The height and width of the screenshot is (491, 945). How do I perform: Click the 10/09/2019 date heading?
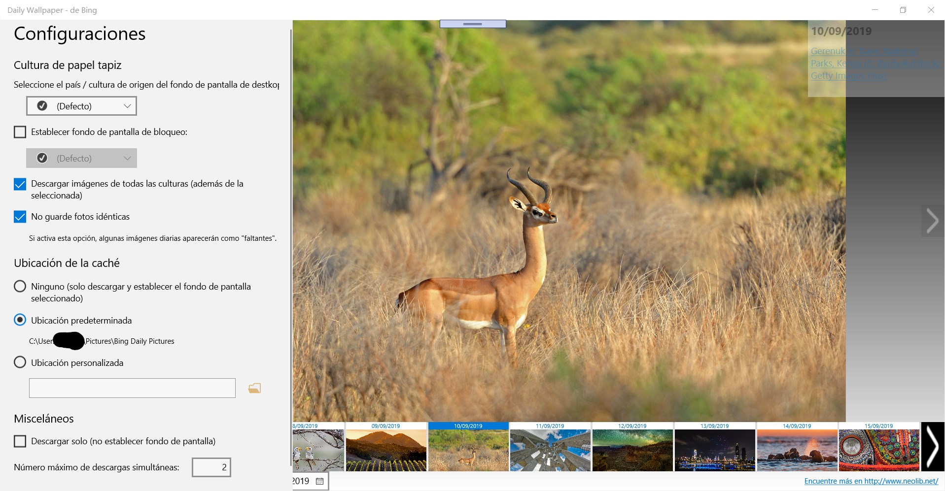coord(841,31)
